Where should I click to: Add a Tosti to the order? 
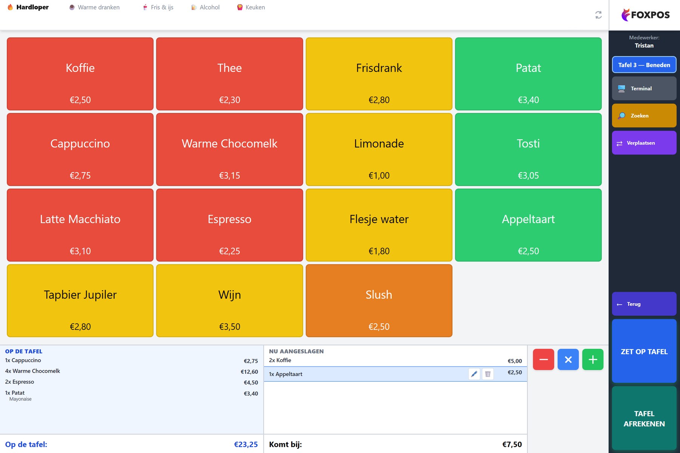[x=529, y=149]
